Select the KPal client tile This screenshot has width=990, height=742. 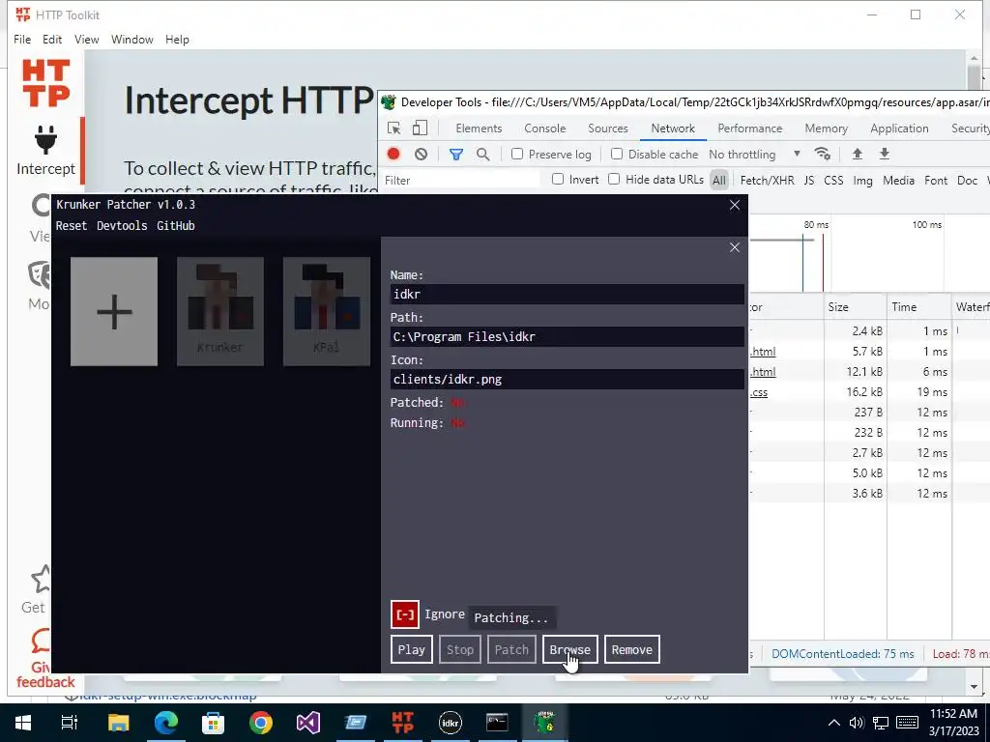click(x=327, y=311)
